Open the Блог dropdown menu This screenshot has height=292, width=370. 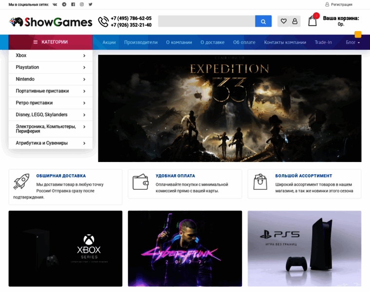point(353,42)
